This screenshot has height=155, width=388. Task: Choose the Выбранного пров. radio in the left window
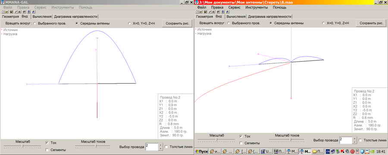[x=34, y=24]
